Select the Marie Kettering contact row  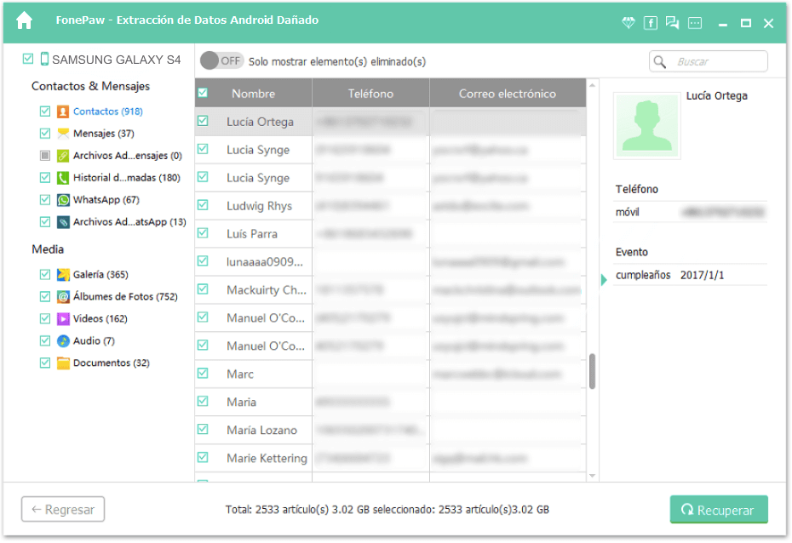coord(390,458)
